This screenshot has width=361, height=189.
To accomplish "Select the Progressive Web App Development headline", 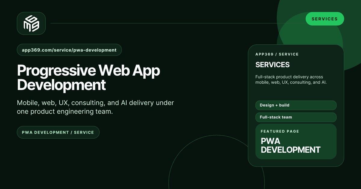I will click(88, 78).
